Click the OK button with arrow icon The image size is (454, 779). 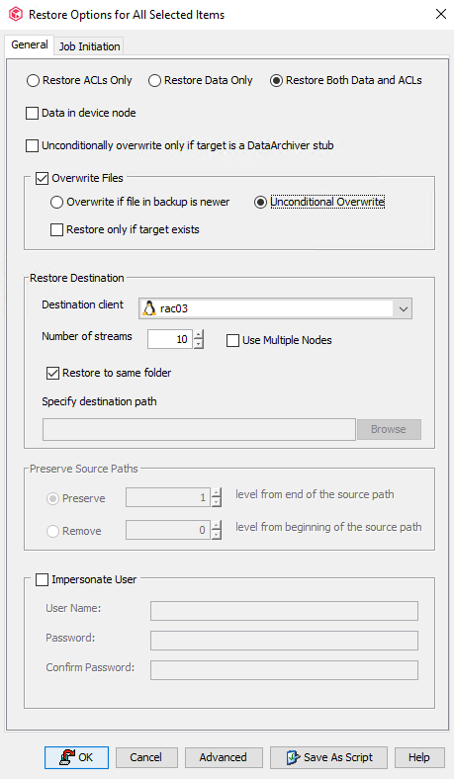(x=76, y=757)
